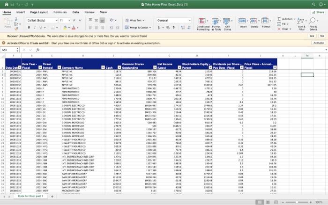
Task: Click the decrease indent icon
Action: pyautogui.click(x=112, y=27)
